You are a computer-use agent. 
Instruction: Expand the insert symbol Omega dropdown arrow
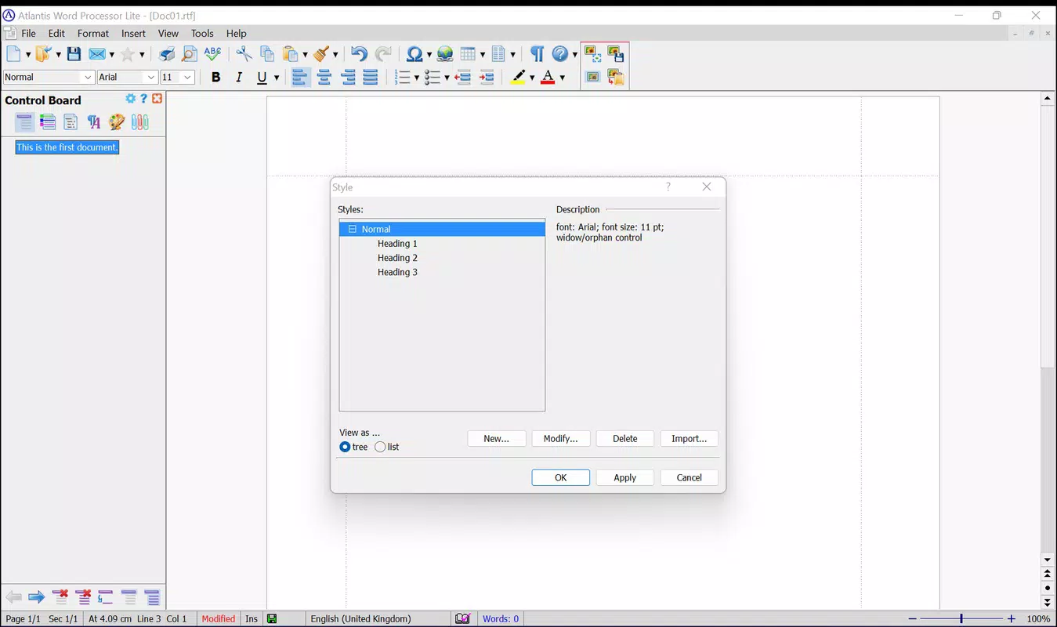point(429,54)
